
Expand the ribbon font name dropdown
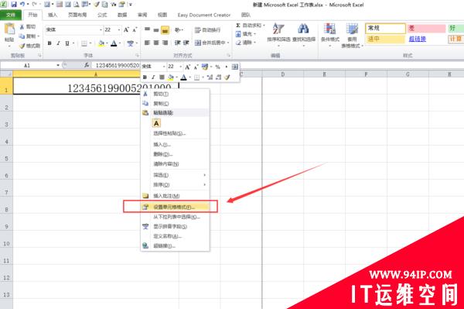[101, 29]
